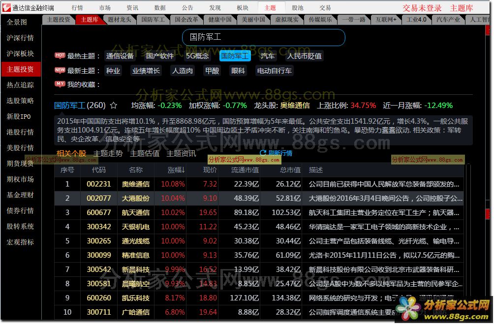Select stock name 精准信息
This screenshot has width=494, height=324.
(135, 255)
